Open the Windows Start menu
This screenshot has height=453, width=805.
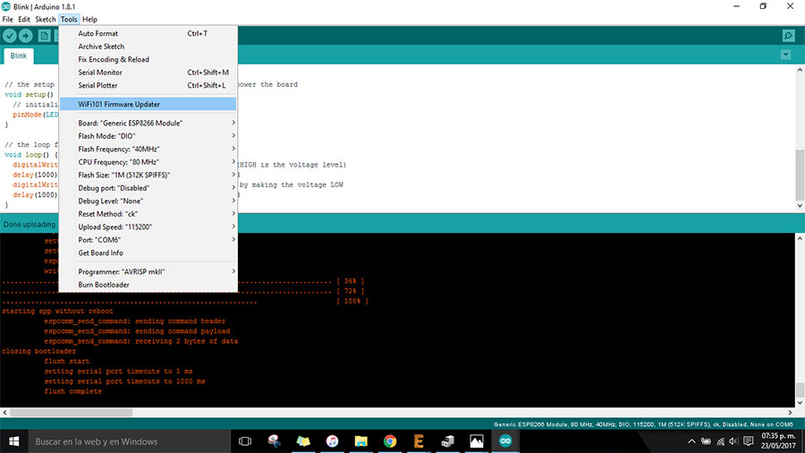(x=13, y=441)
